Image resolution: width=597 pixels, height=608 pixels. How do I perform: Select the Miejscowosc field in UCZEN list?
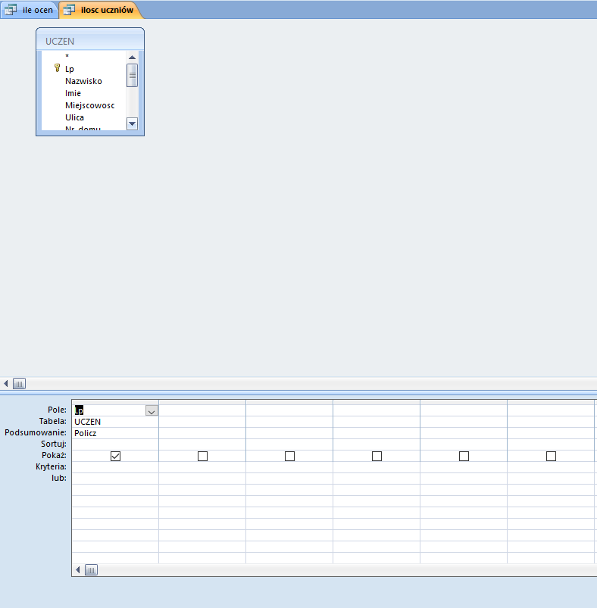point(89,105)
